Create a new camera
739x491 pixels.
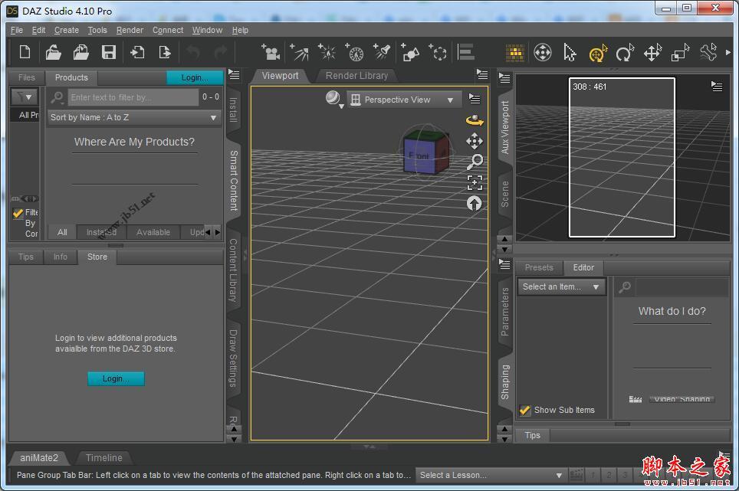tap(271, 52)
